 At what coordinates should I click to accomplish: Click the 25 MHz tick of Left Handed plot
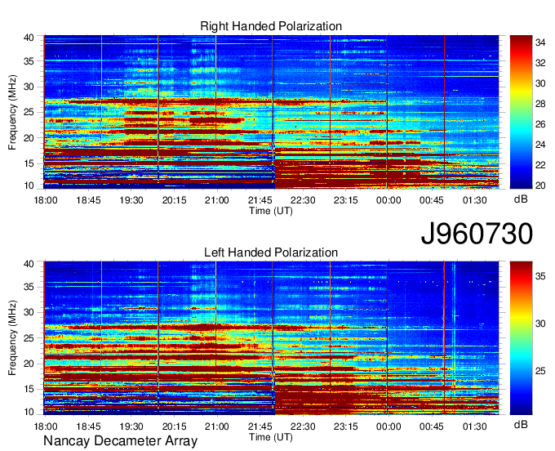coord(29,338)
